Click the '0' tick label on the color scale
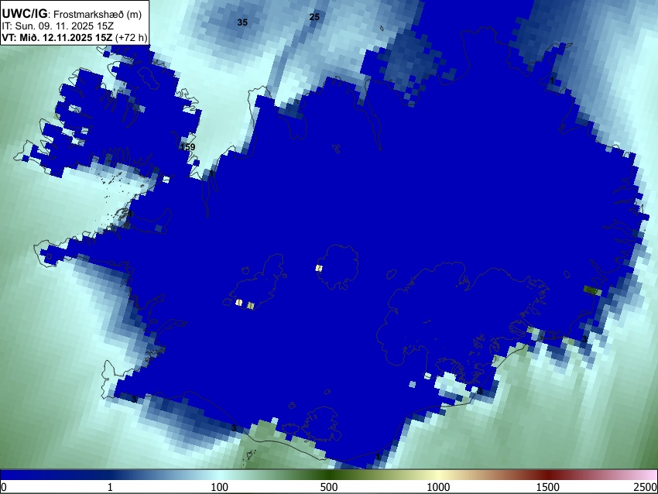This screenshot has height=494, width=658. [x=4, y=487]
